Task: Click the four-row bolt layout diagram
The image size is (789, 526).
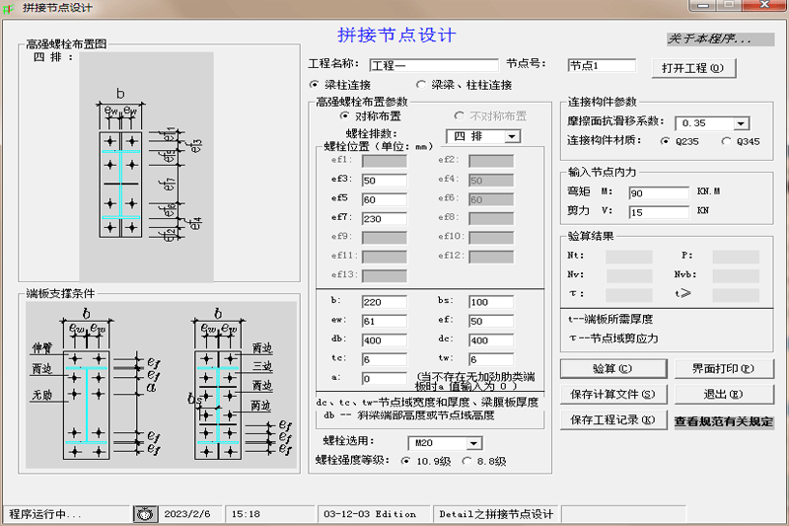Action: pyautogui.click(x=146, y=167)
